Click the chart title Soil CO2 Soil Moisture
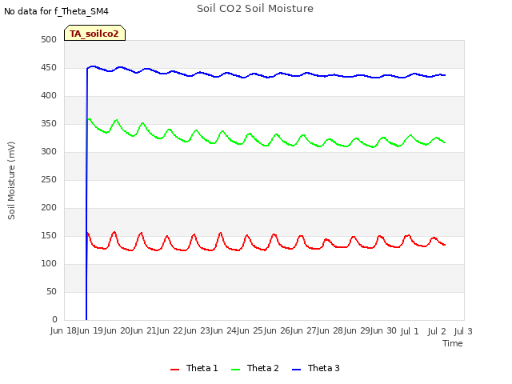 (x=255, y=9)
